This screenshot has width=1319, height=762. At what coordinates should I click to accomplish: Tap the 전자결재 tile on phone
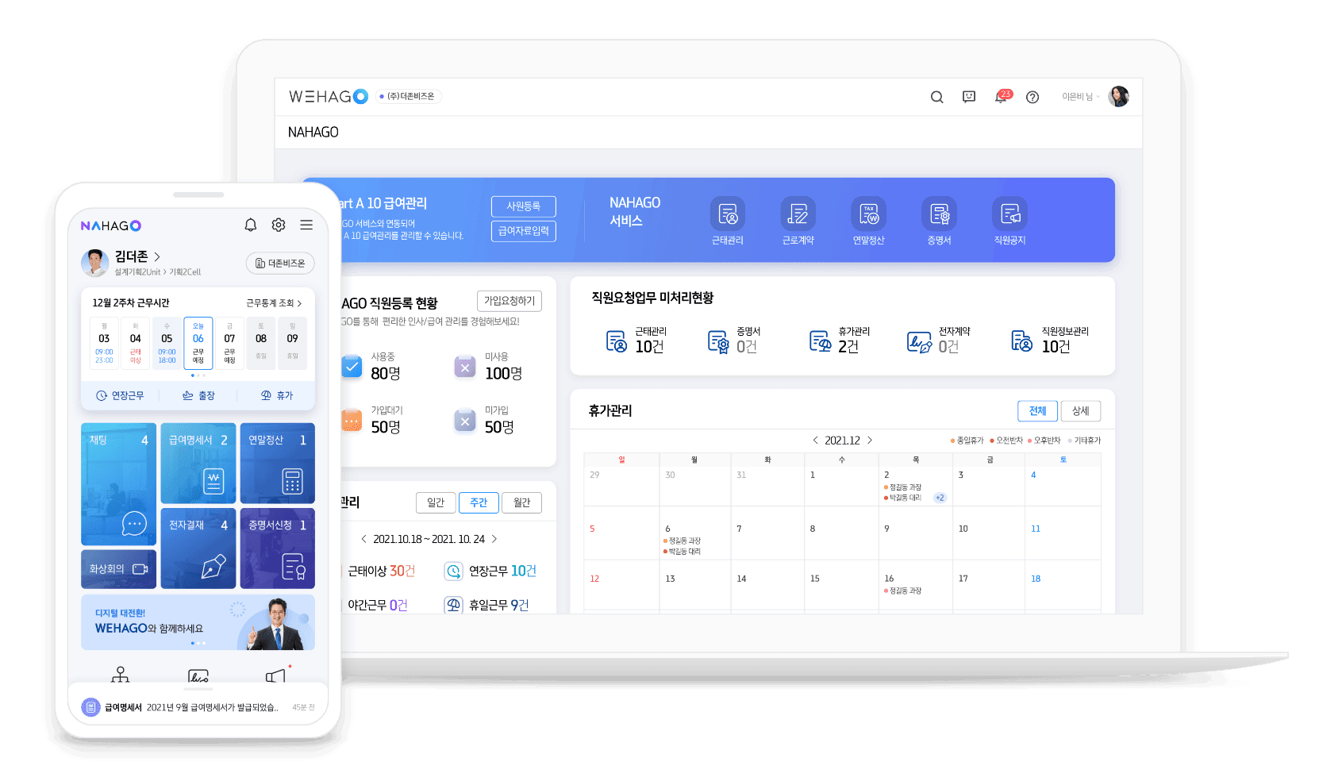pos(198,548)
